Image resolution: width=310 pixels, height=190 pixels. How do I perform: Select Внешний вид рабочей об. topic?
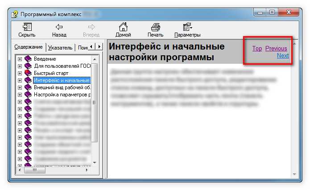[x=62, y=87]
